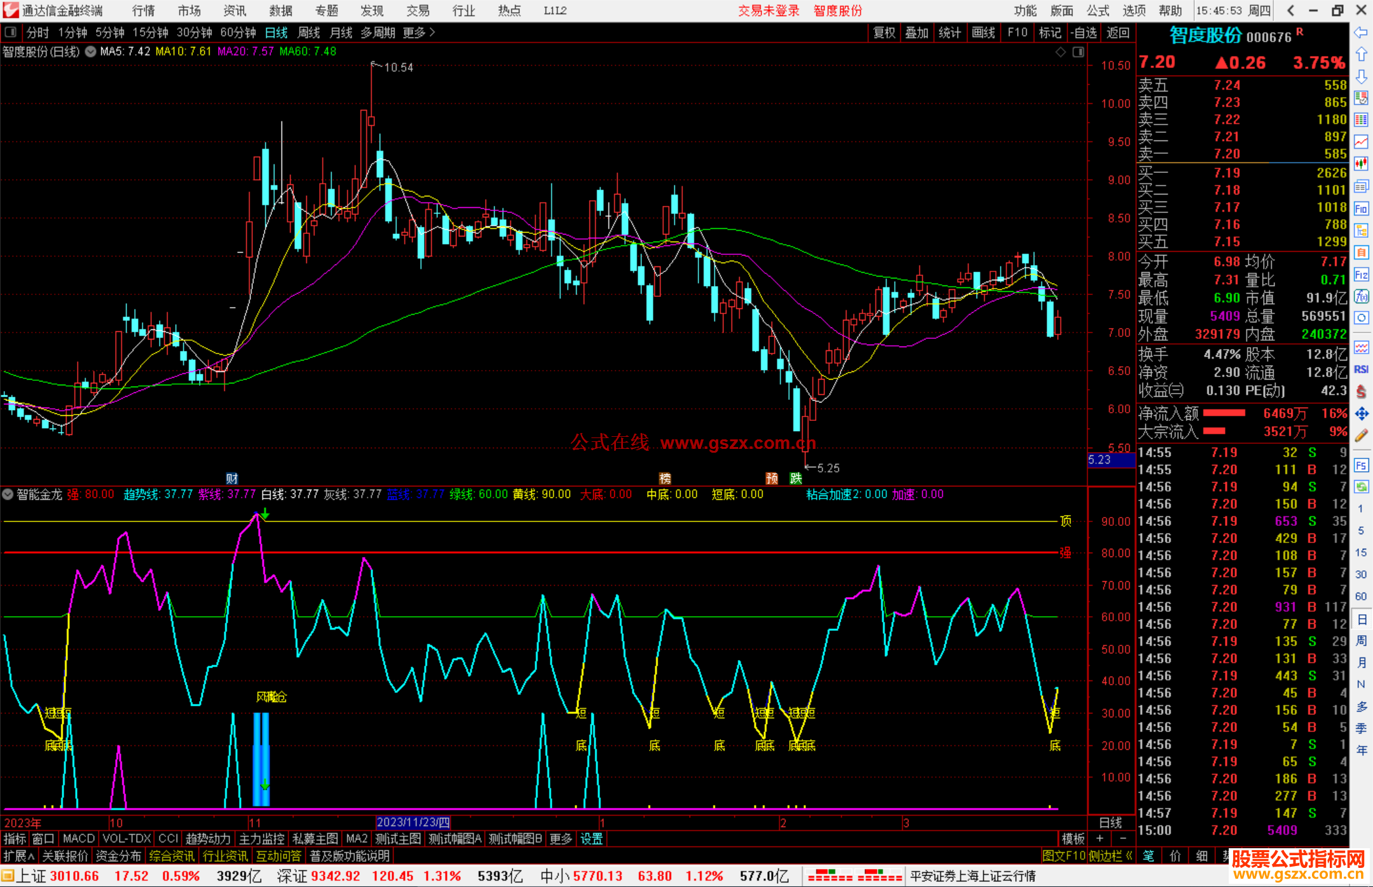
Task: Click the candlestick chart icon in sidebar
Action: tap(1361, 163)
